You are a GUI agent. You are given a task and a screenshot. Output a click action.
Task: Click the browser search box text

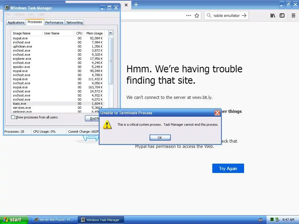(x=226, y=15)
